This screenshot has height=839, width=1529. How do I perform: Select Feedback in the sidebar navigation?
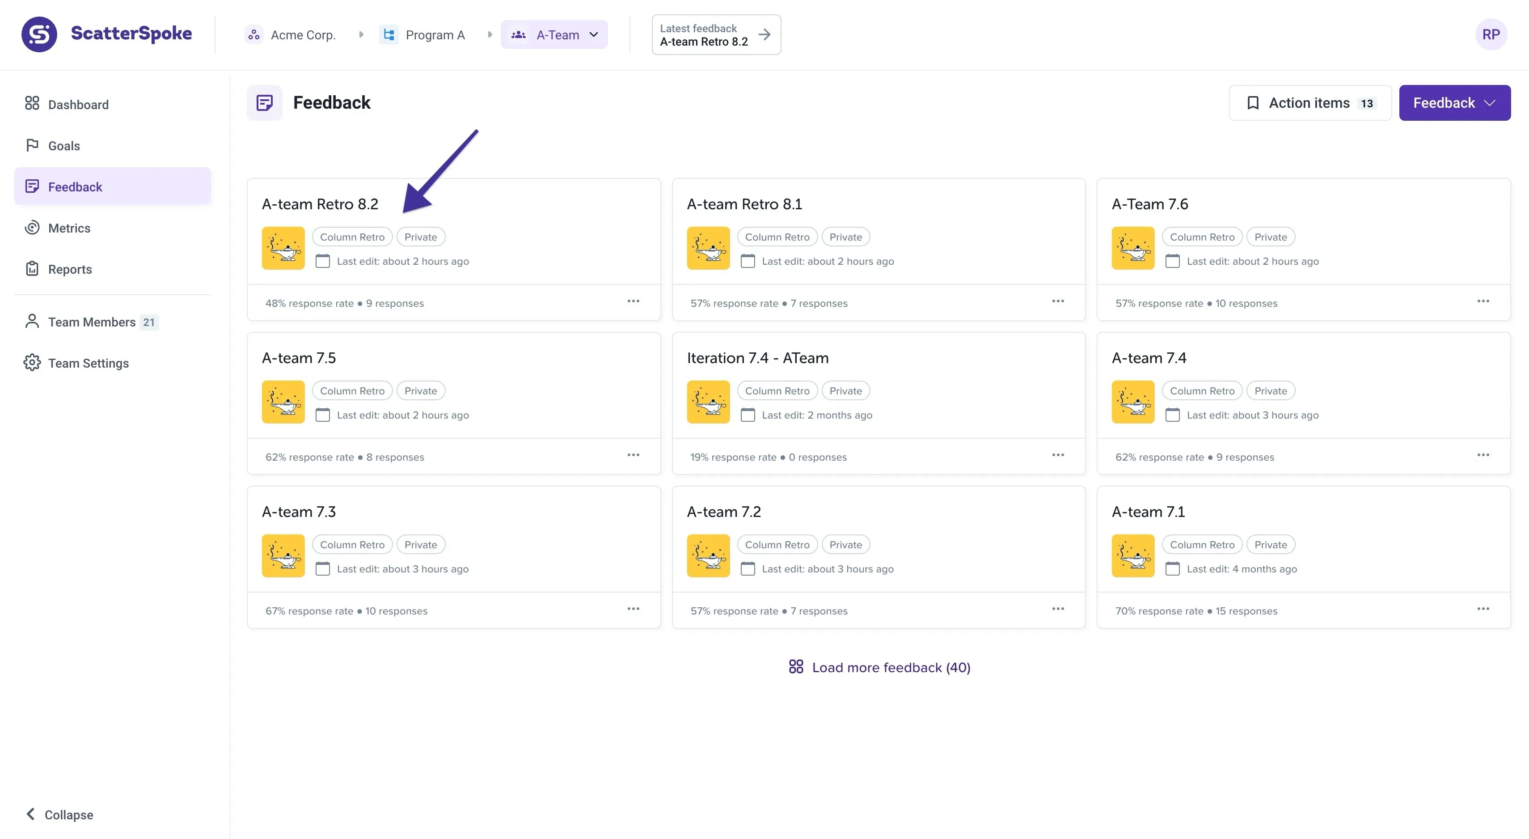click(x=74, y=186)
